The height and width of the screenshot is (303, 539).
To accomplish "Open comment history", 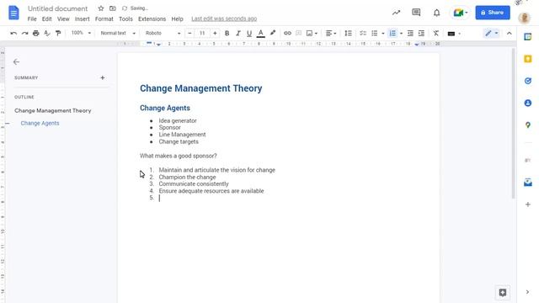I will pyautogui.click(x=416, y=13).
